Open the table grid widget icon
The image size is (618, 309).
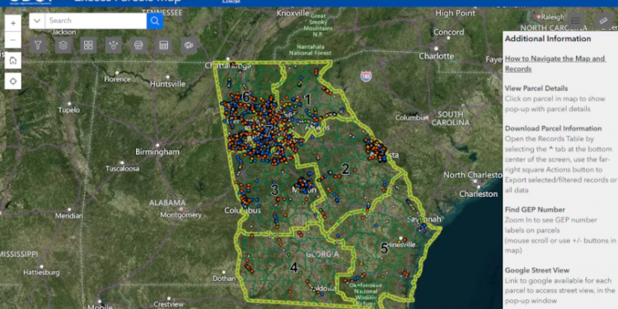pos(164,45)
